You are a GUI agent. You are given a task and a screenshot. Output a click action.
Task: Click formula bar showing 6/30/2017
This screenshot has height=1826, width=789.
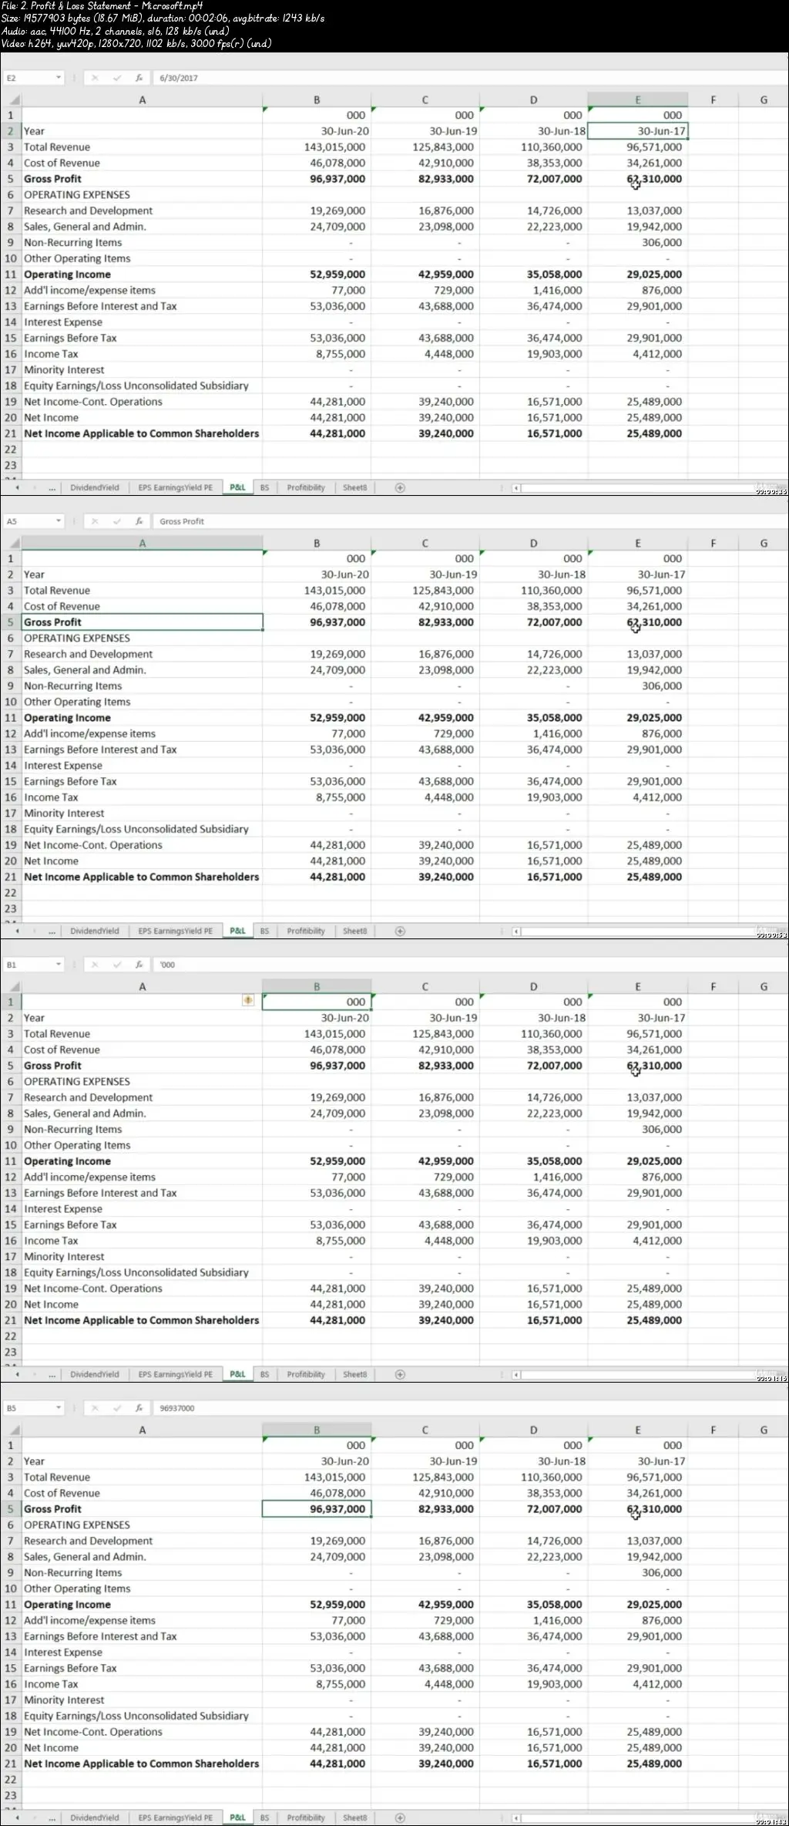click(470, 78)
